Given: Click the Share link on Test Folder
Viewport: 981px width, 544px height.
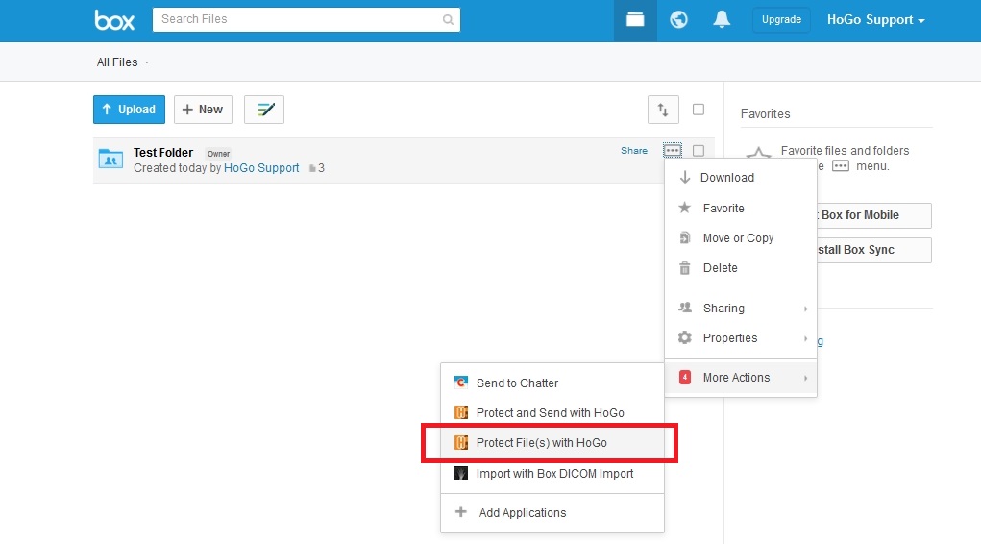Looking at the screenshot, I should click(x=634, y=151).
